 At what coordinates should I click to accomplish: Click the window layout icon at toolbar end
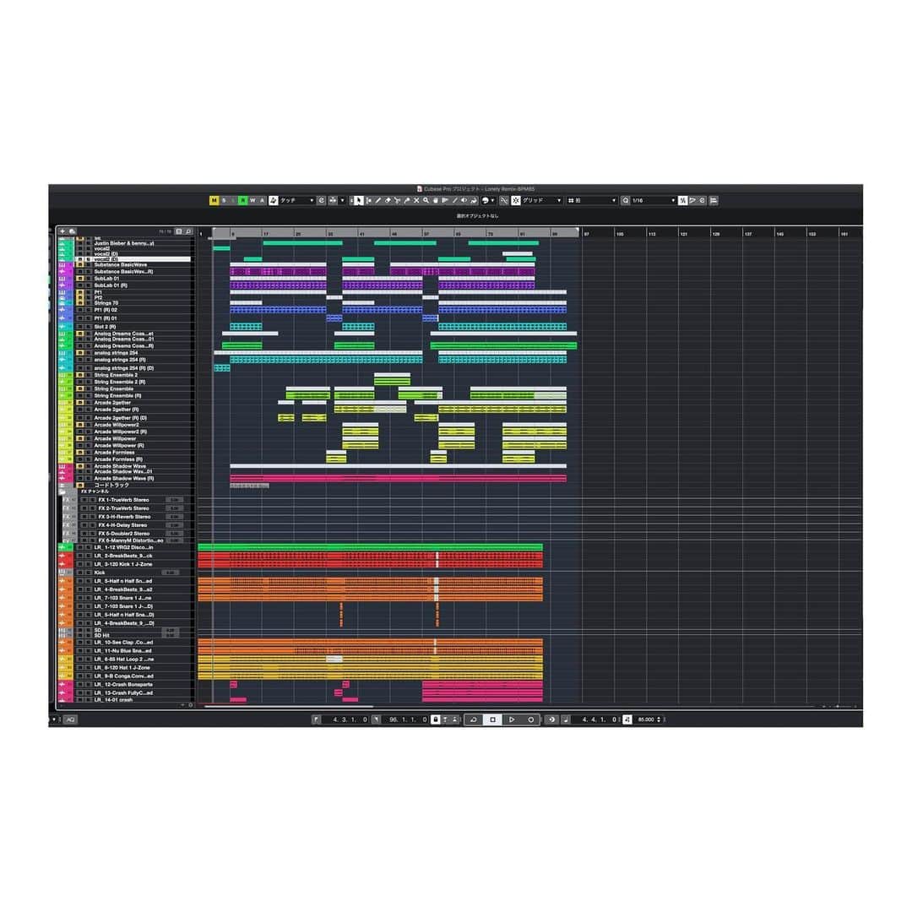coord(713,200)
